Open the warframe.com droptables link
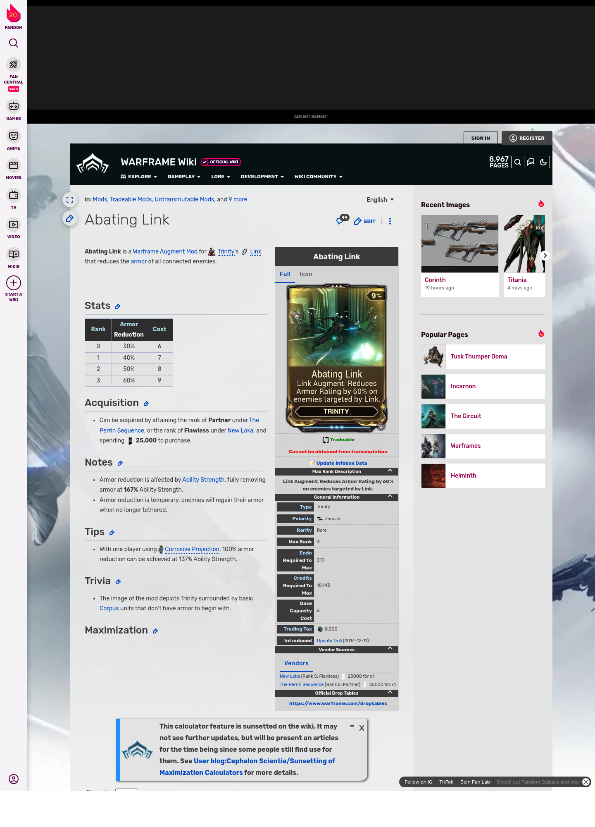The height and width of the screenshot is (827, 595). [x=338, y=703]
